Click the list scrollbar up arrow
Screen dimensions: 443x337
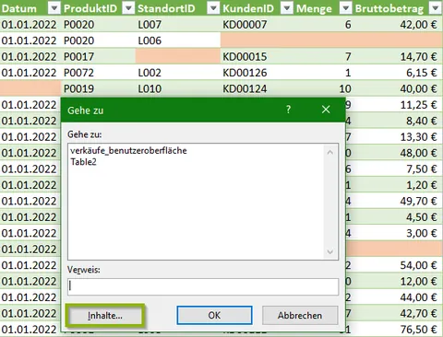[x=330, y=152]
